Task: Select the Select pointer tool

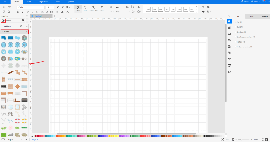Action: 78,9
